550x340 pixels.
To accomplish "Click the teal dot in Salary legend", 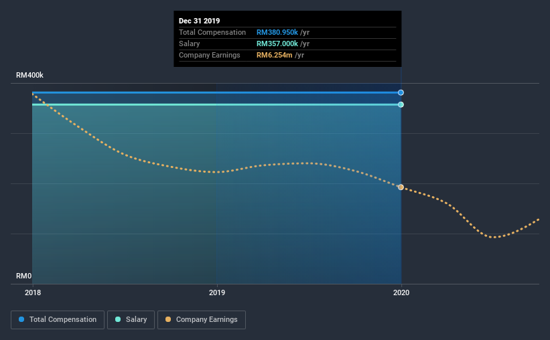I will point(118,319).
